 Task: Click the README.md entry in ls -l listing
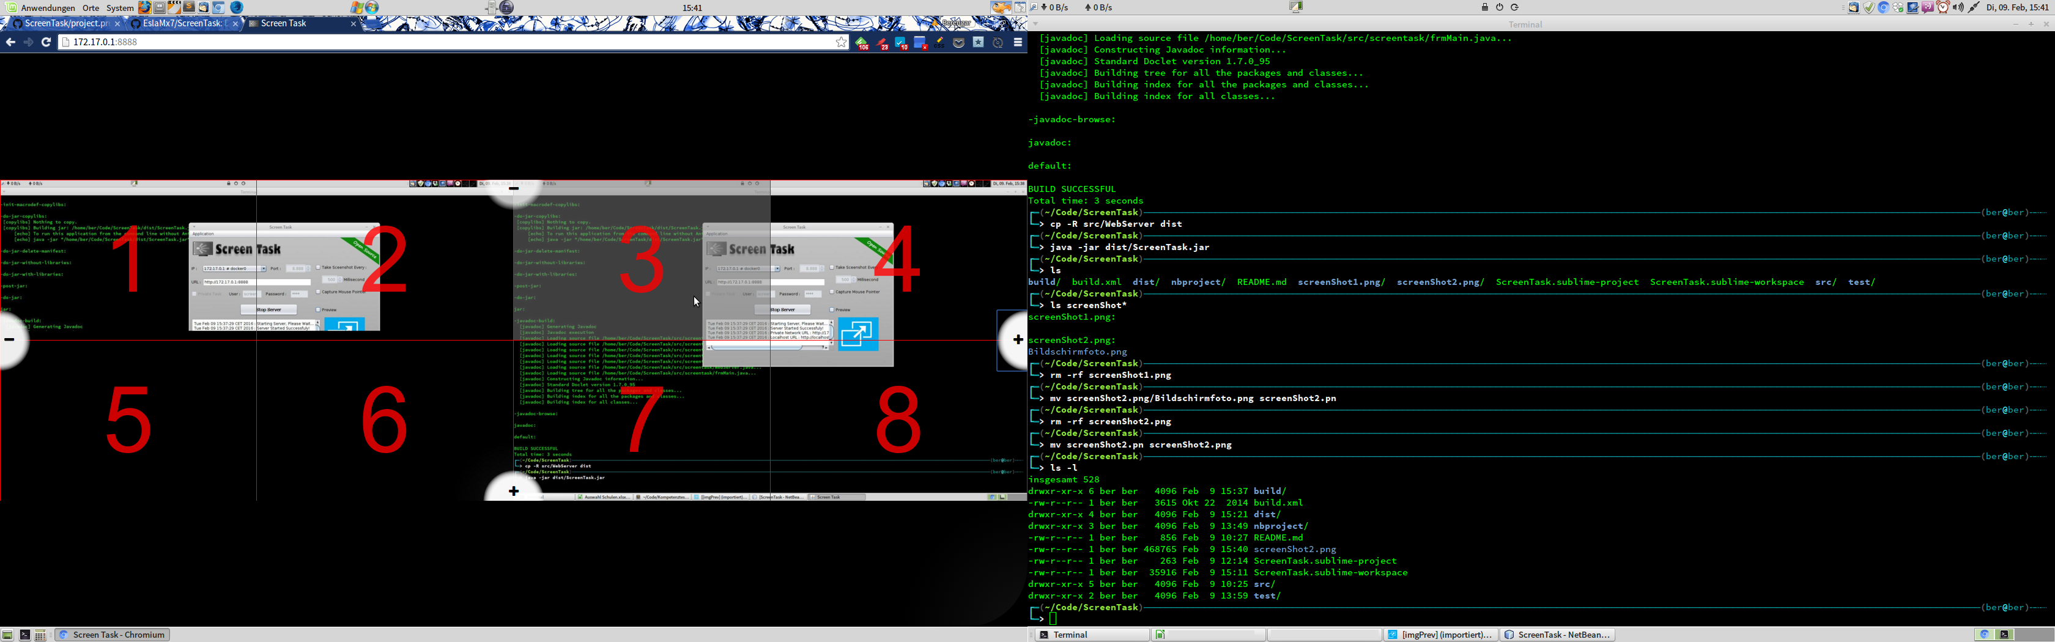1278,537
